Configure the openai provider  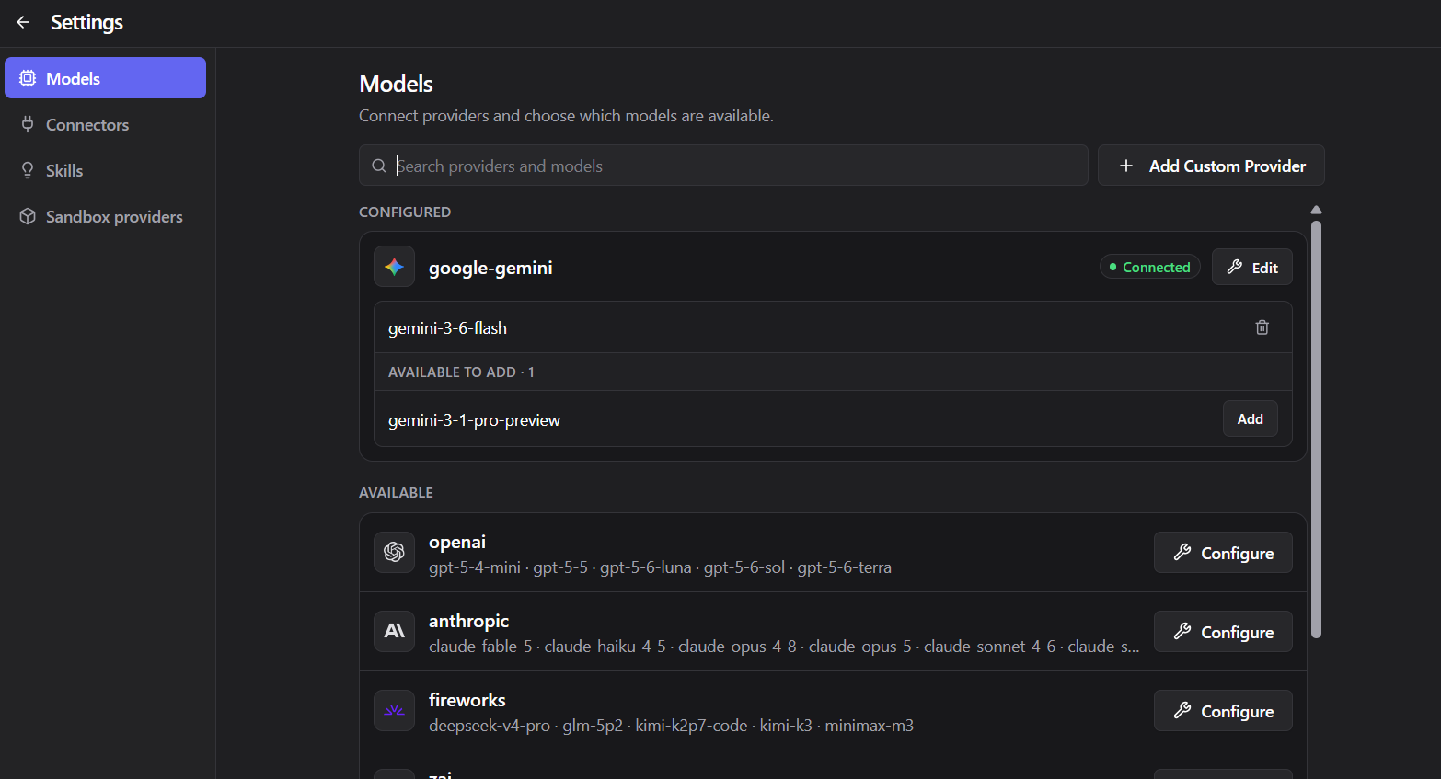[1223, 553]
